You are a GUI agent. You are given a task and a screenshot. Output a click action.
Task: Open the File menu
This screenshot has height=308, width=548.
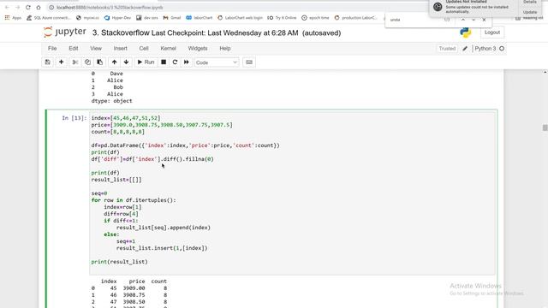click(52, 49)
